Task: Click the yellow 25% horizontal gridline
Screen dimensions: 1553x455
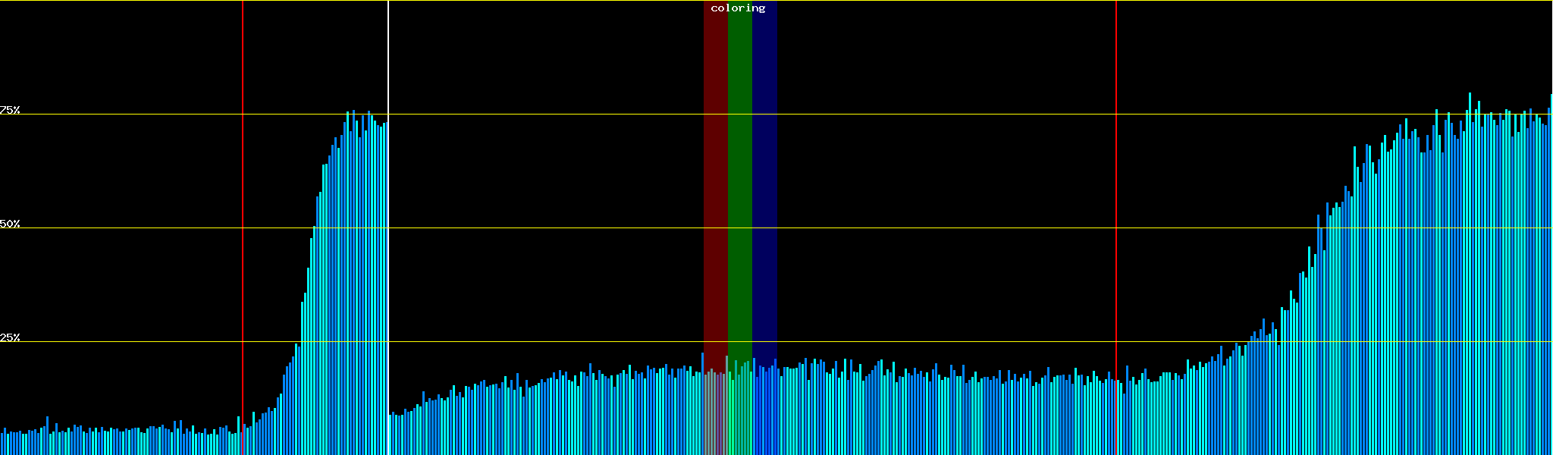Action: pos(910,342)
